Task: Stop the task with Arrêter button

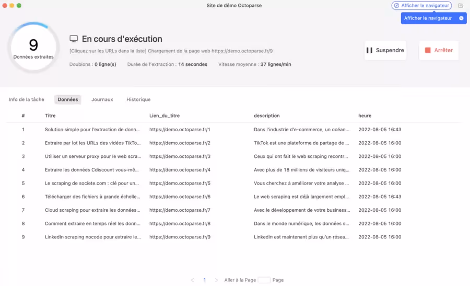Action: coord(439,50)
